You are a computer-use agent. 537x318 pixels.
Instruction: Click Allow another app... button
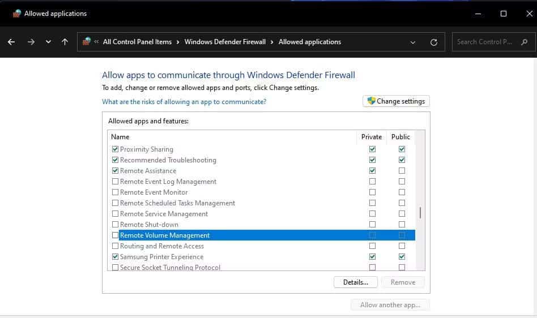pyautogui.click(x=390, y=304)
